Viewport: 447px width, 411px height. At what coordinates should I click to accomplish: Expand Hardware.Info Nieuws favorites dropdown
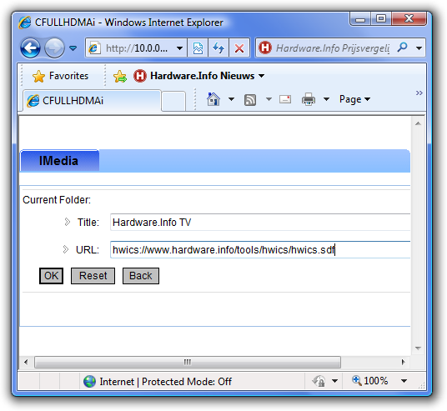coord(261,76)
